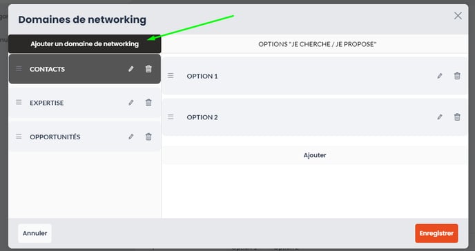
Task: Edit the CONTACTS domain with pencil icon
Action: point(131,69)
